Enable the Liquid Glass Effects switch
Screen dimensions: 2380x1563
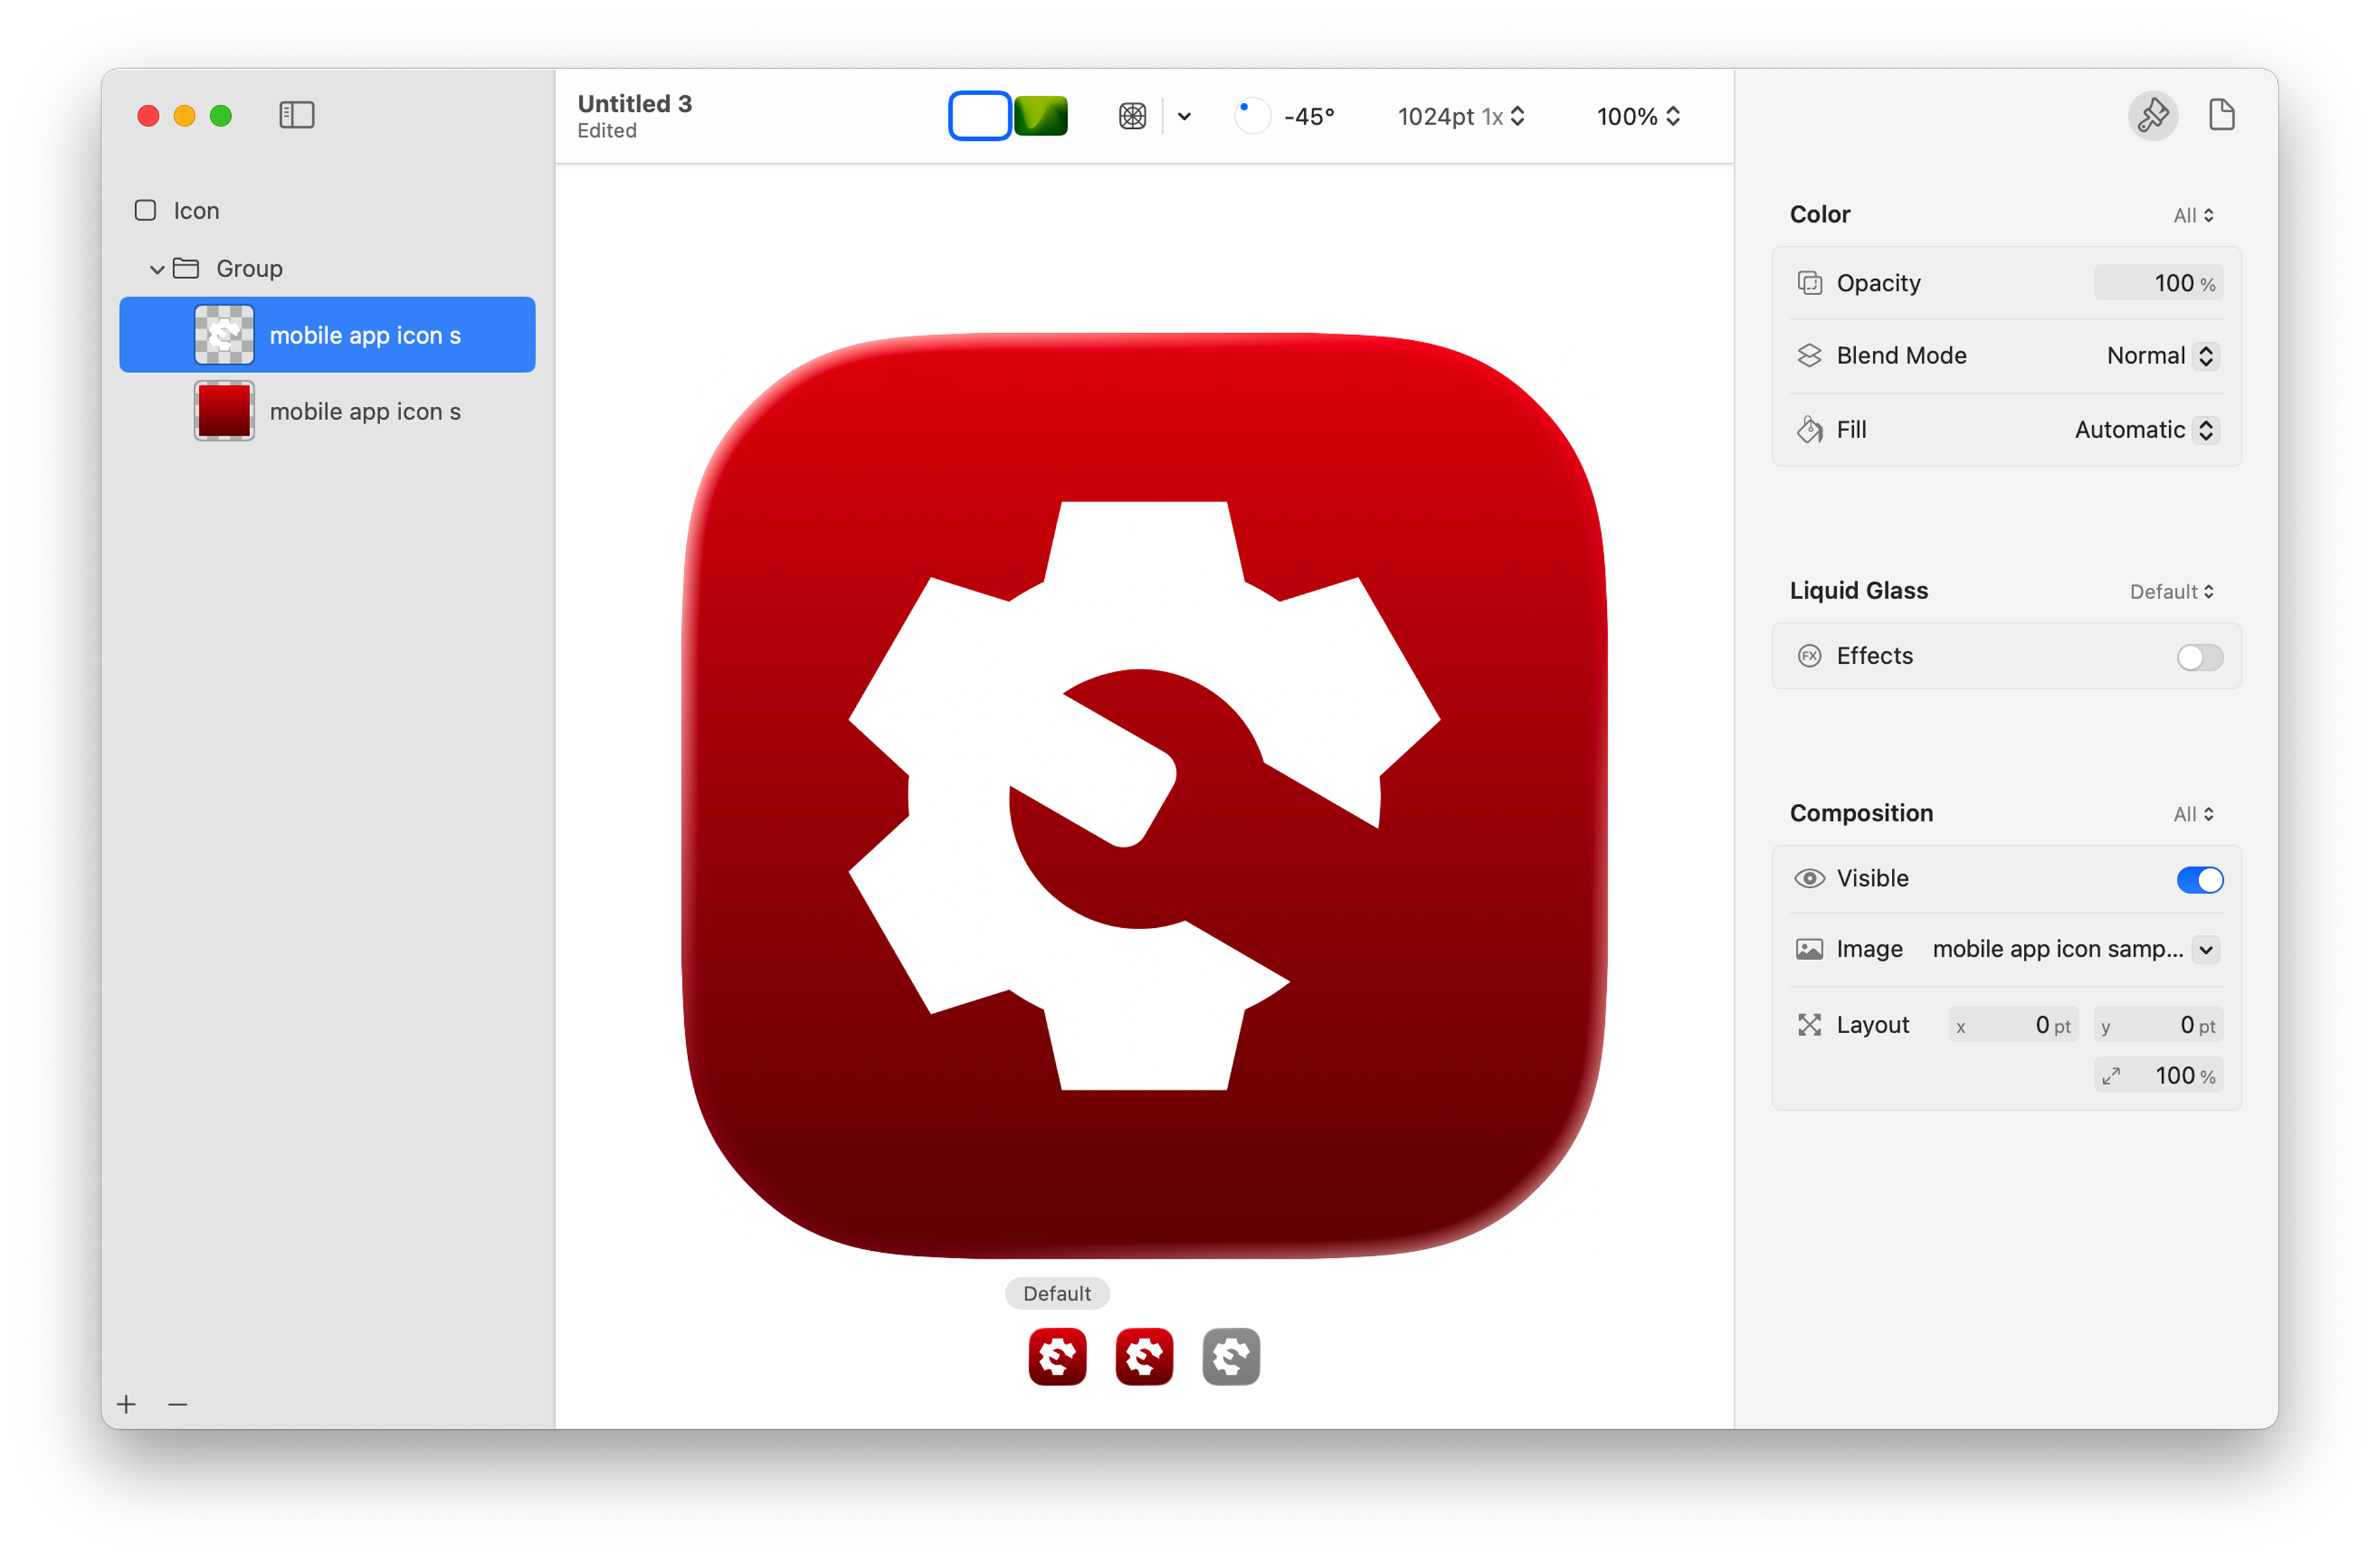coord(2199,657)
